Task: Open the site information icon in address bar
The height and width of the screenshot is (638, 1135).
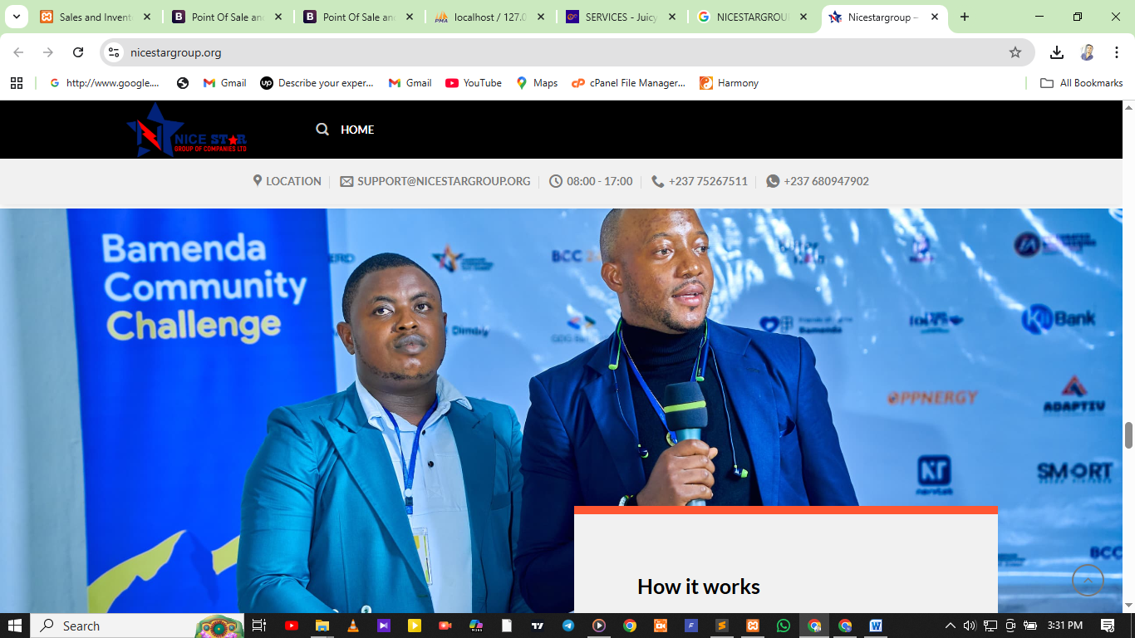Action: (x=114, y=52)
